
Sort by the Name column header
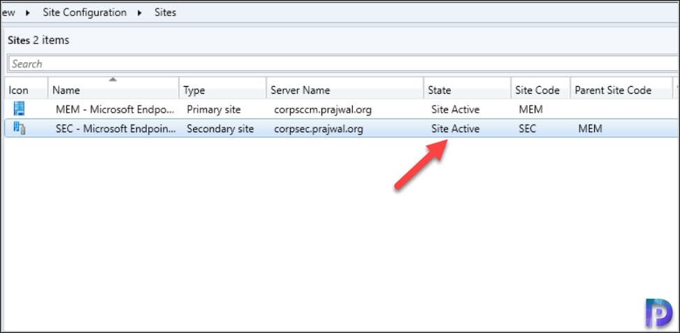coord(113,88)
